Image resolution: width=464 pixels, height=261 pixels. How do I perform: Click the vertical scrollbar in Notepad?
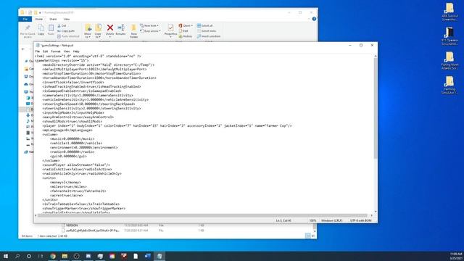[376, 108]
